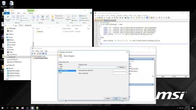The height and width of the screenshot is (110, 196).
Task: Click the Start in (optional) field
Action: point(120,73)
